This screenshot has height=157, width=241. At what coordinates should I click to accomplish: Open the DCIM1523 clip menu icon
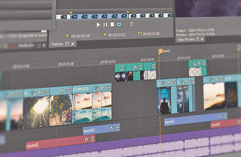(x=109, y=88)
